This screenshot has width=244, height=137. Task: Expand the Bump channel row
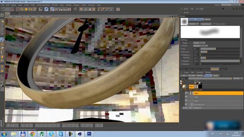181,108
